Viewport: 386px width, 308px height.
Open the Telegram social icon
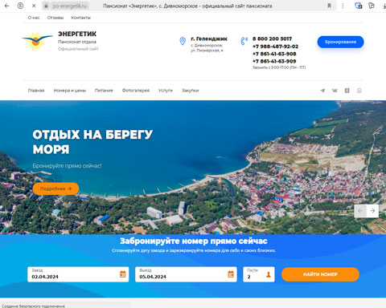(322, 91)
